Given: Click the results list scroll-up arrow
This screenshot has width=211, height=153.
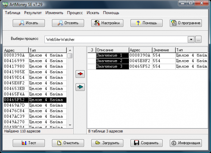Looking at the screenshot, I should [70, 50].
